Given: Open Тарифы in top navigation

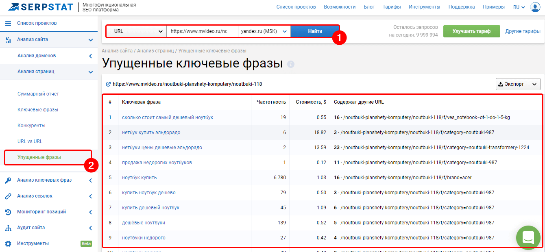Looking at the screenshot, I should (392, 7).
